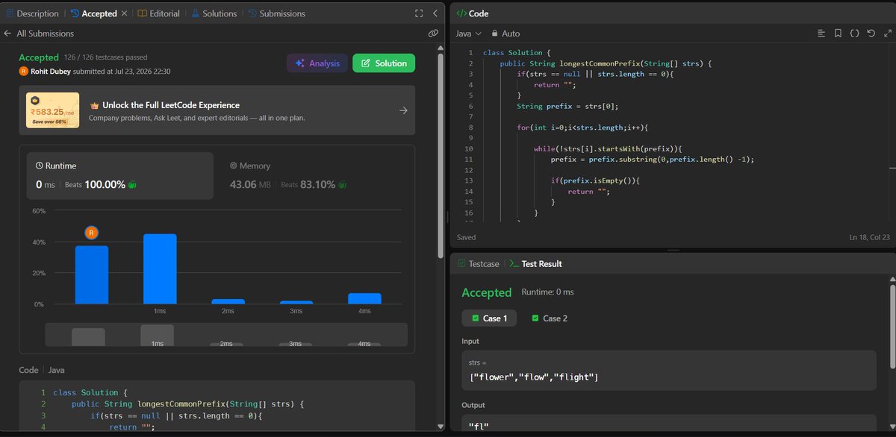The height and width of the screenshot is (437, 896).
Task: Click the bookmark icon in code toolbar
Action: [839, 34]
